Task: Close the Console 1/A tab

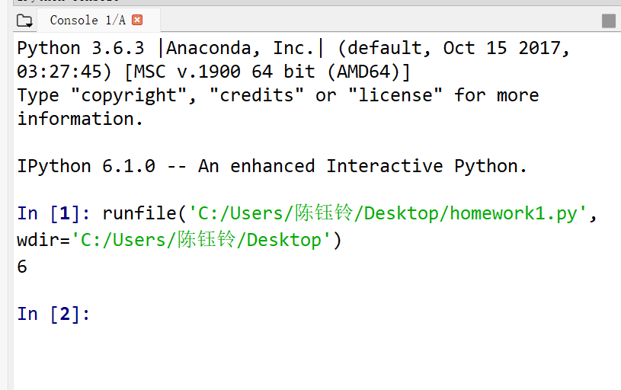Action: 137,20
